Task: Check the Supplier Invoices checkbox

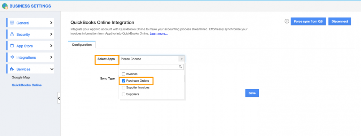Action: click(x=123, y=88)
